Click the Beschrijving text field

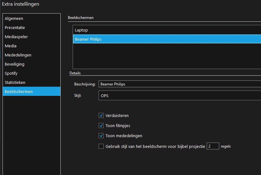(180, 84)
